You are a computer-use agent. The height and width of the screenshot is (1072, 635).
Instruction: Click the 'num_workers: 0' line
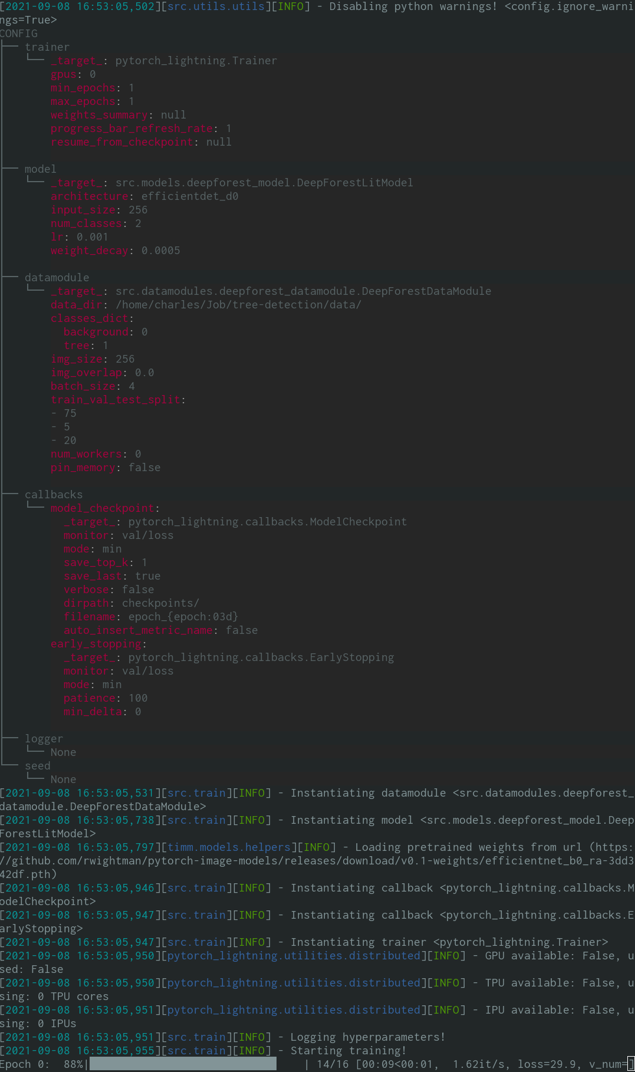pyautogui.click(x=96, y=454)
